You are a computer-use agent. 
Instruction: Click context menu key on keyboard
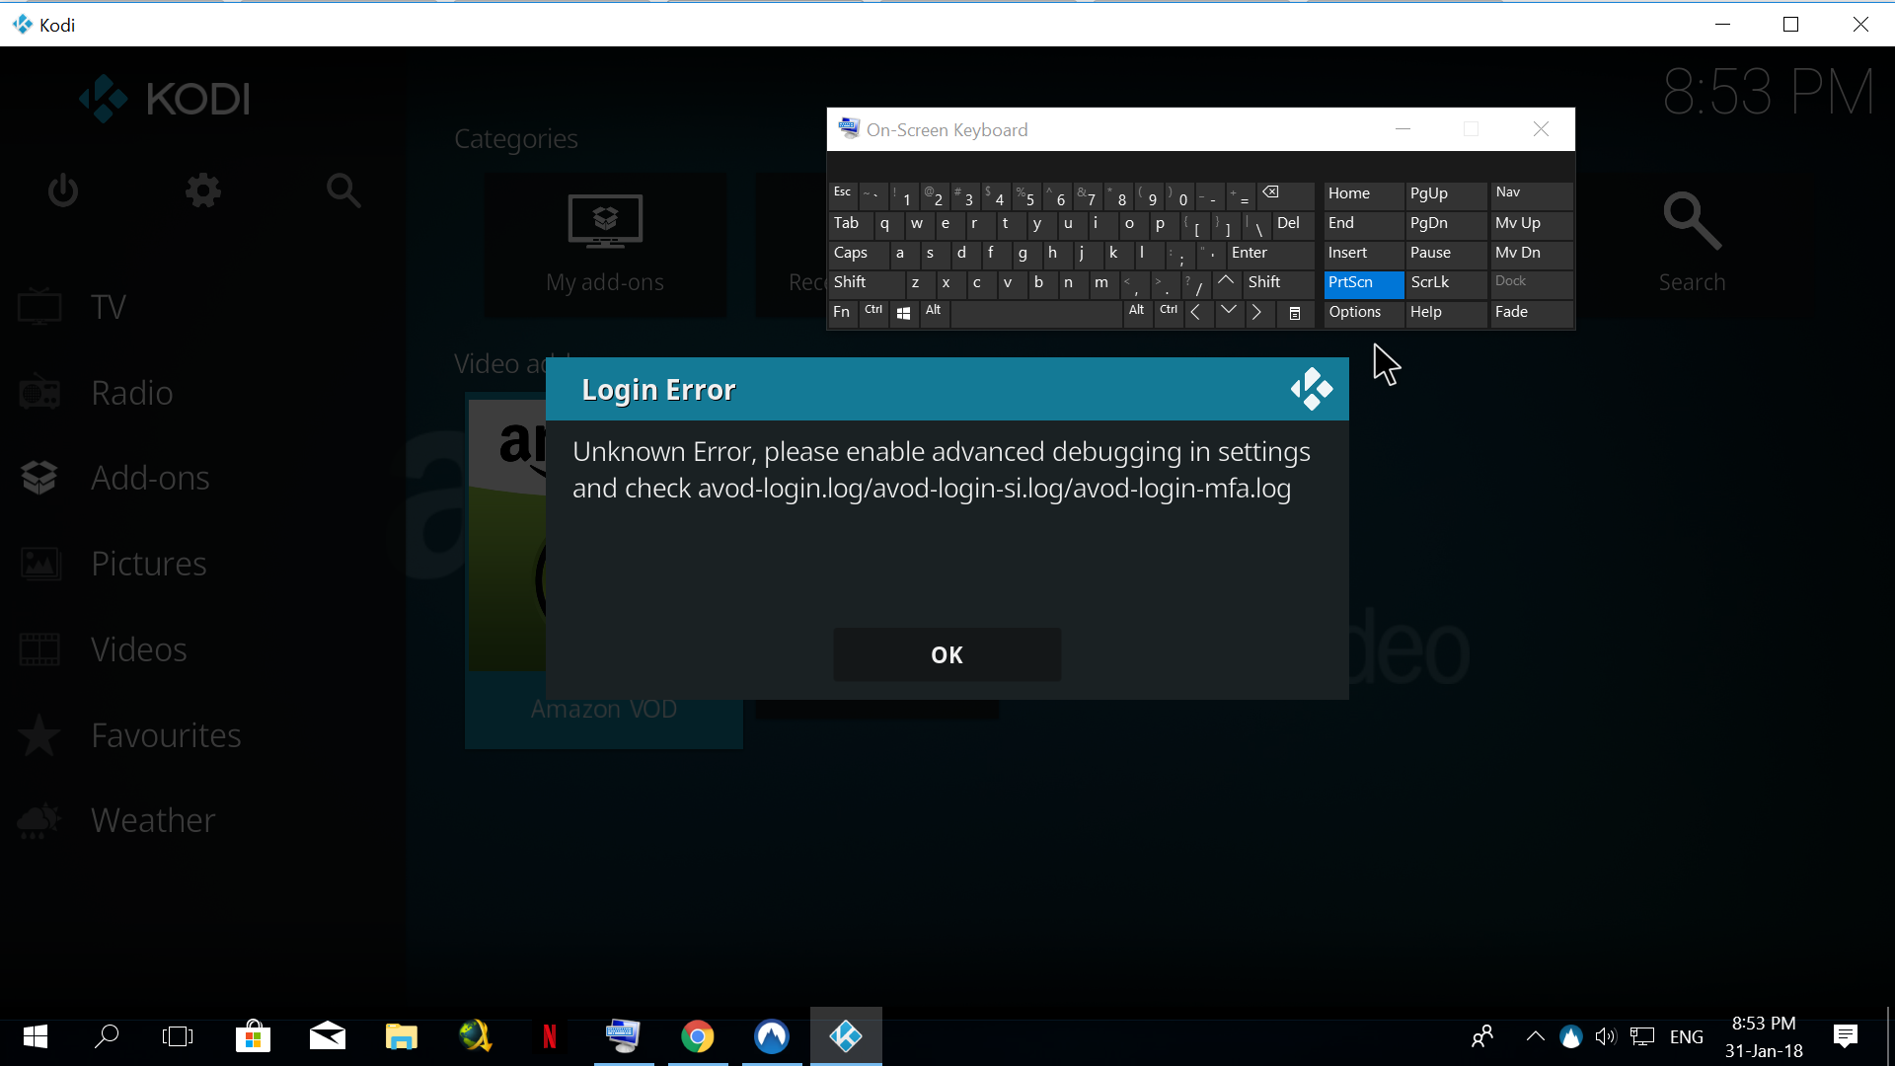click(1295, 313)
